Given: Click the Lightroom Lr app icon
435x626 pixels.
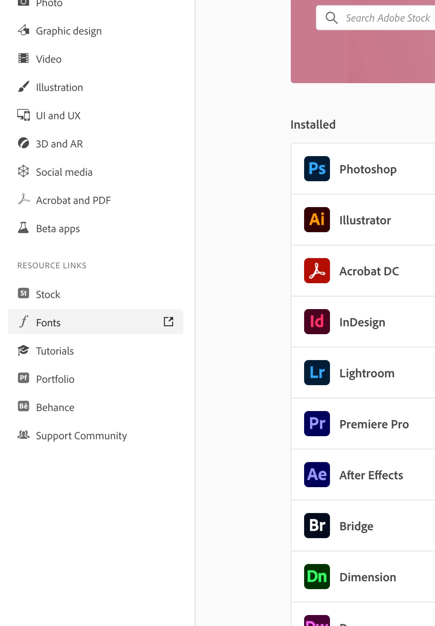Looking at the screenshot, I should tap(317, 373).
